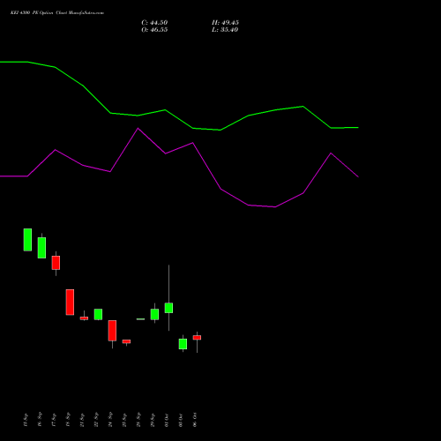Click the red candlestick for 06 Oct

[x=197, y=338]
